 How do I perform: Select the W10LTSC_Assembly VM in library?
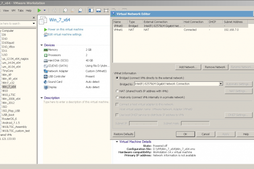pyautogui.click(x=14, y=127)
